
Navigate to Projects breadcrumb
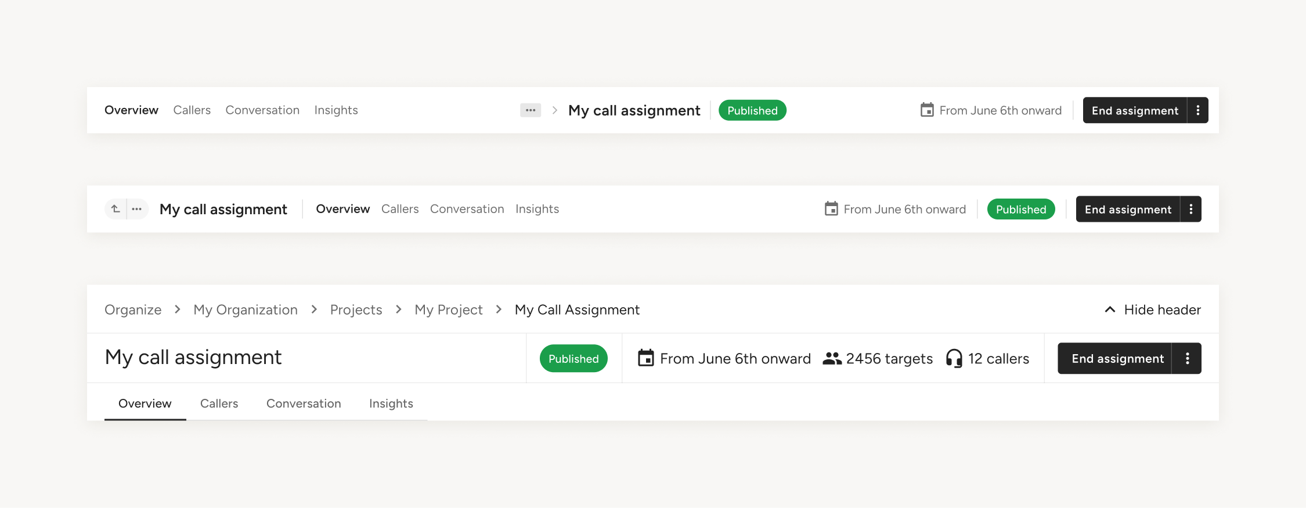point(356,310)
